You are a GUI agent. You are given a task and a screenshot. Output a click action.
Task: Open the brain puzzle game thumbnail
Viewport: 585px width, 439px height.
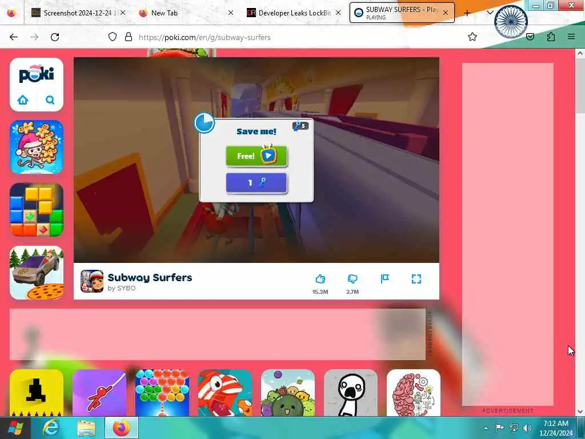pos(414,393)
